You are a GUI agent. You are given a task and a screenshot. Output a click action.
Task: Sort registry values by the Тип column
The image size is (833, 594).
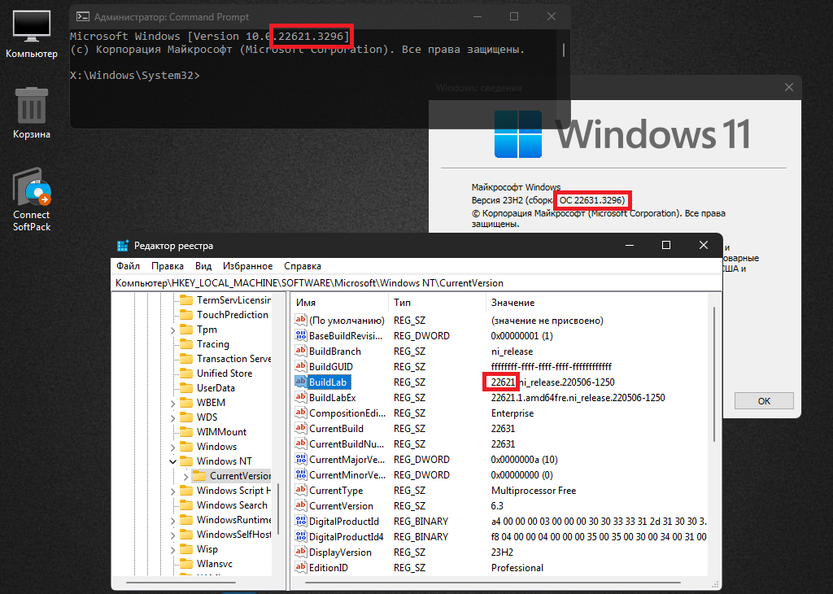pyautogui.click(x=437, y=303)
